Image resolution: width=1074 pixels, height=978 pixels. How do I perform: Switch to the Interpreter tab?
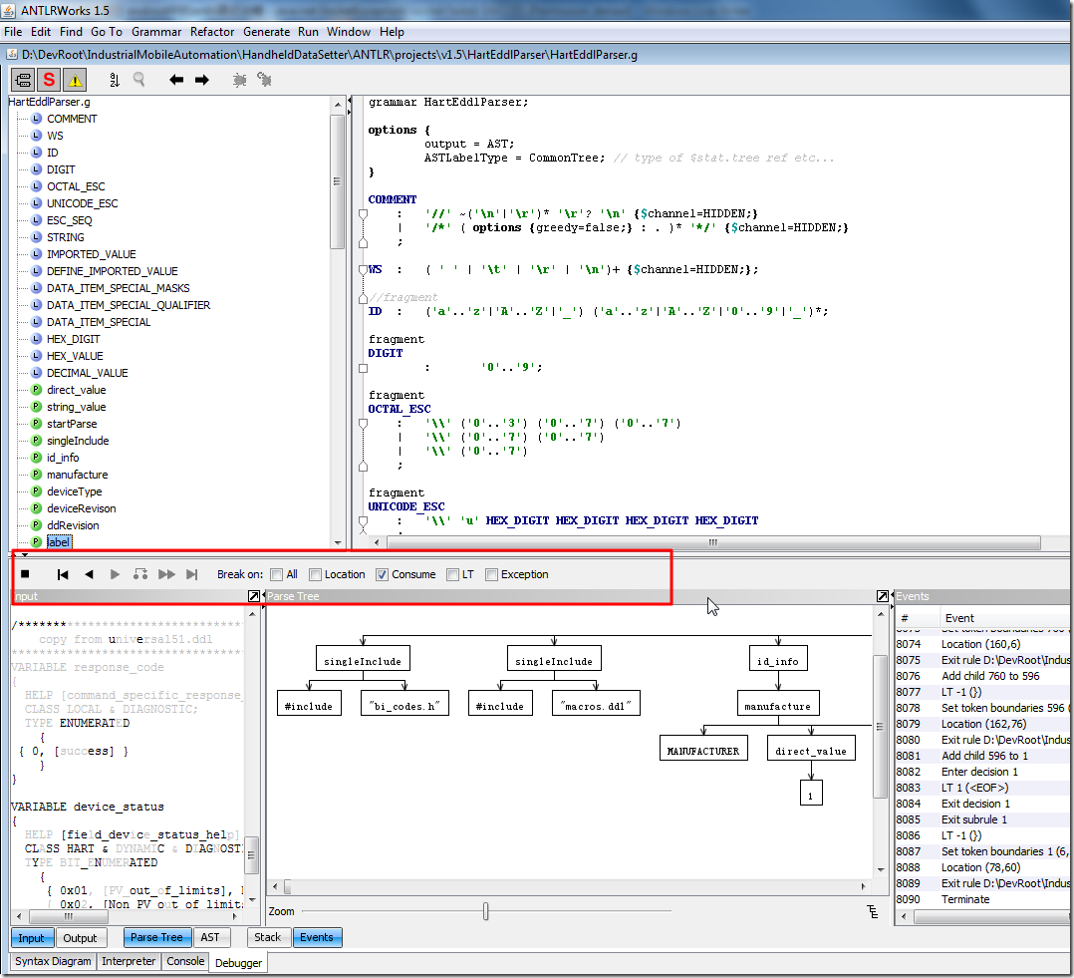(130, 961)
